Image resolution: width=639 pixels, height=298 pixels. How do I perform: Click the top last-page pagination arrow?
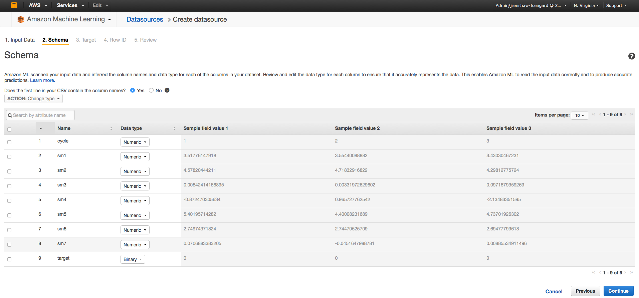click(x=631, y=114)
